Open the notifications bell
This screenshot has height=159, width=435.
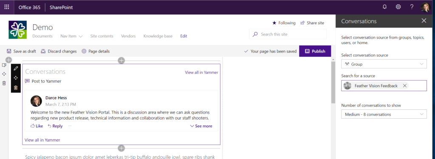pyautogui.click(x=384, y=7)
